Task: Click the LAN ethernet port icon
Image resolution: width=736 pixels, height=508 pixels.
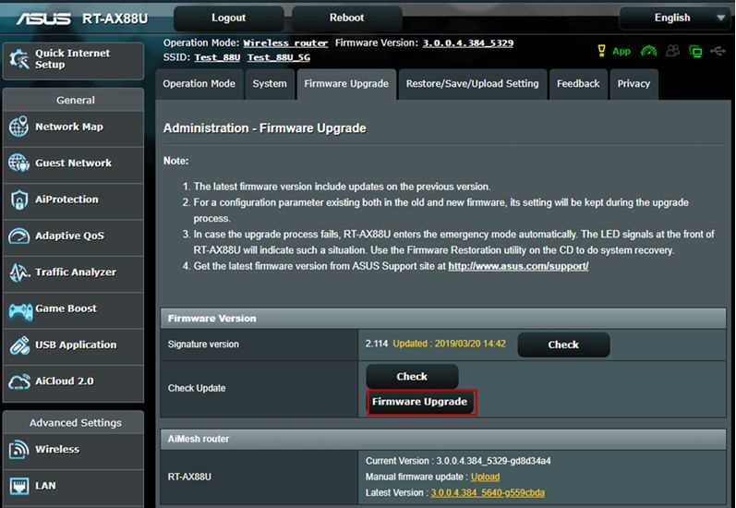Action: [x=18, y=486]
